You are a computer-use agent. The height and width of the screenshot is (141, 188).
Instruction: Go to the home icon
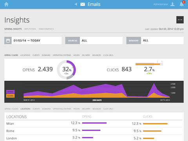(x=6, y=4)
